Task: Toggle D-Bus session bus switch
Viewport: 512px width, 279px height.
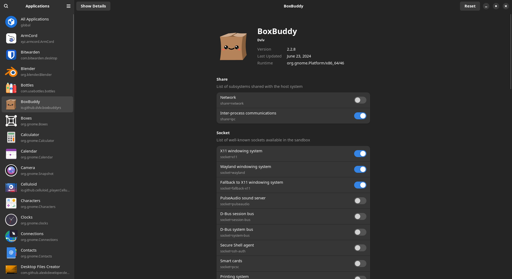Action: coord(360,216)
